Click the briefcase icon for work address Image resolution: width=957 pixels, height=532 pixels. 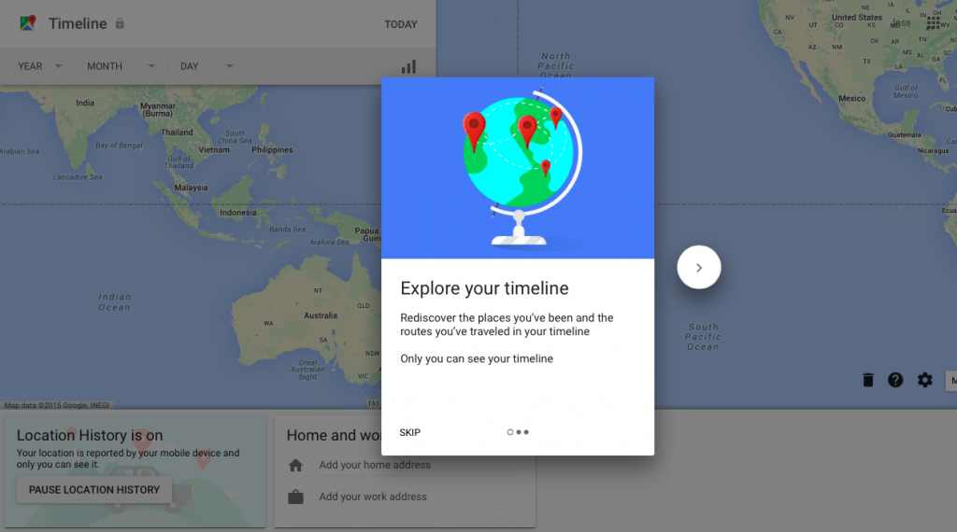[295, 497]
